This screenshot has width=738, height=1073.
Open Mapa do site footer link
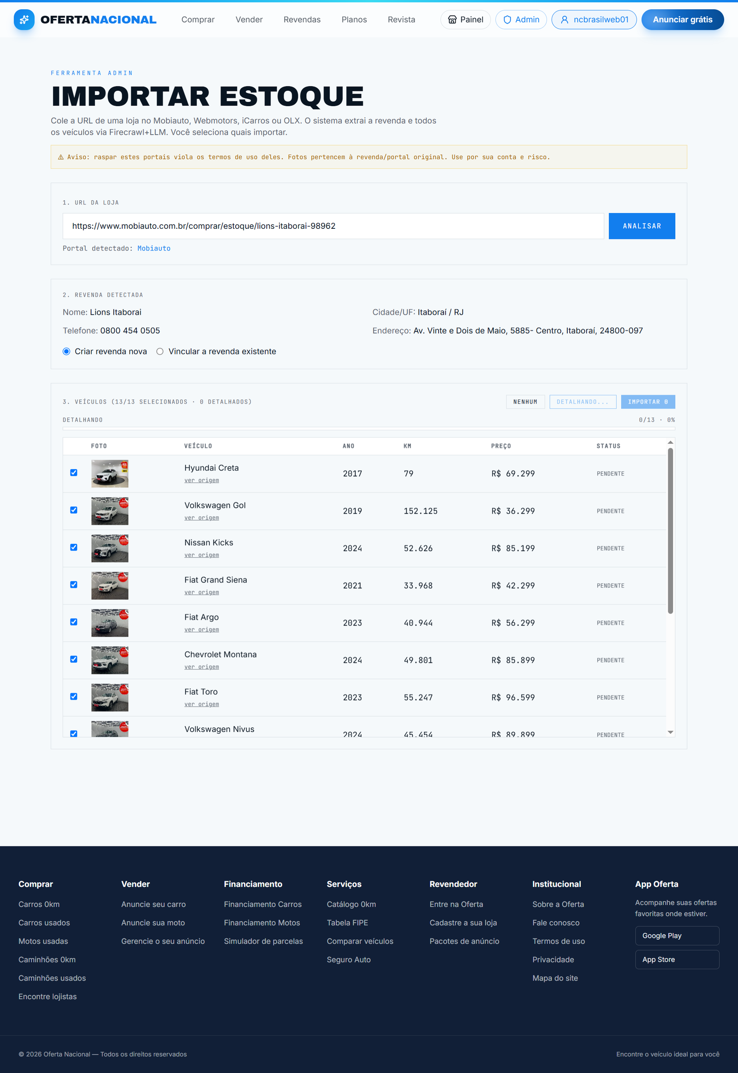click(555, 978)
